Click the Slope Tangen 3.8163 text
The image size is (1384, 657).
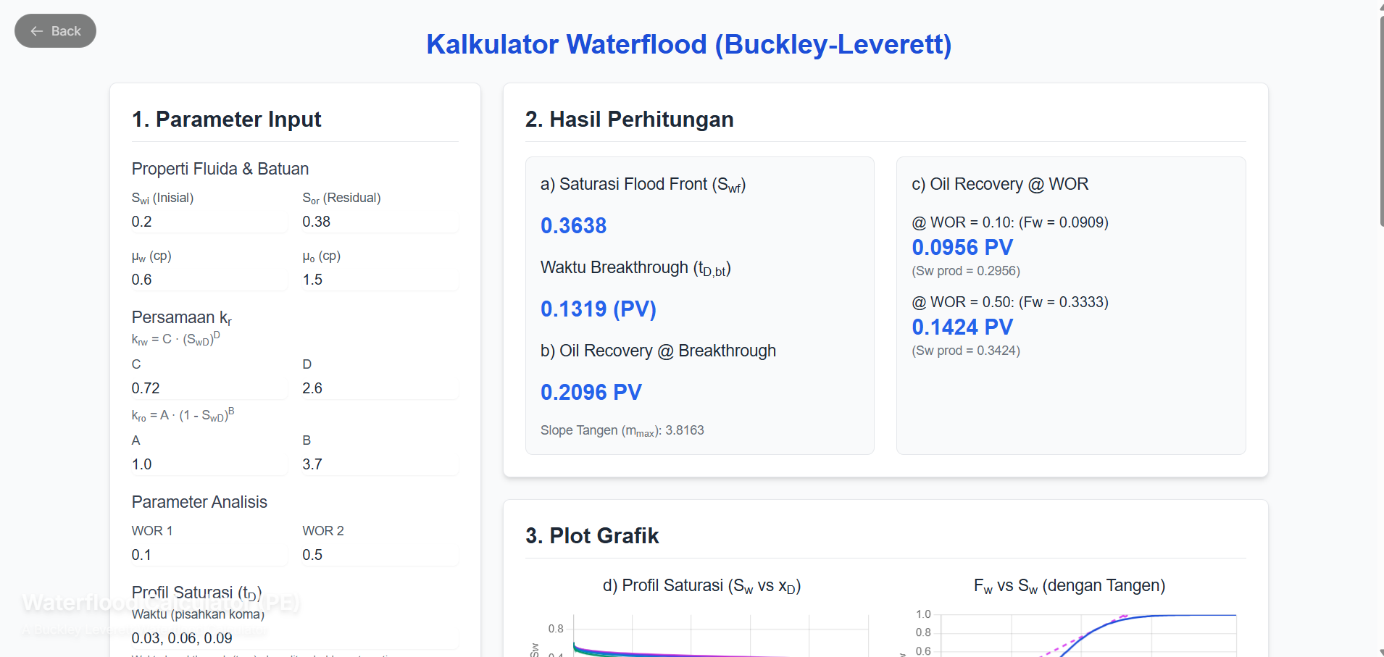(622, 430)
